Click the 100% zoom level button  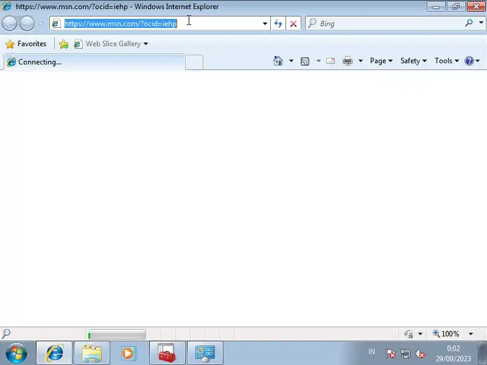click(x=446, y=334)
